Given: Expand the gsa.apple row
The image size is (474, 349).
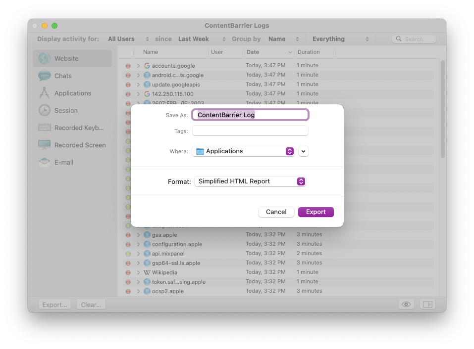Looking at the screenshot, I should click(138, 235).
